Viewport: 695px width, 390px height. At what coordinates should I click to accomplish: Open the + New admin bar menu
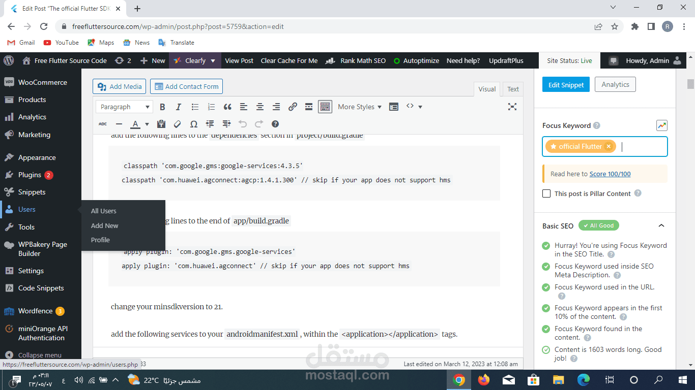(153, 60)
